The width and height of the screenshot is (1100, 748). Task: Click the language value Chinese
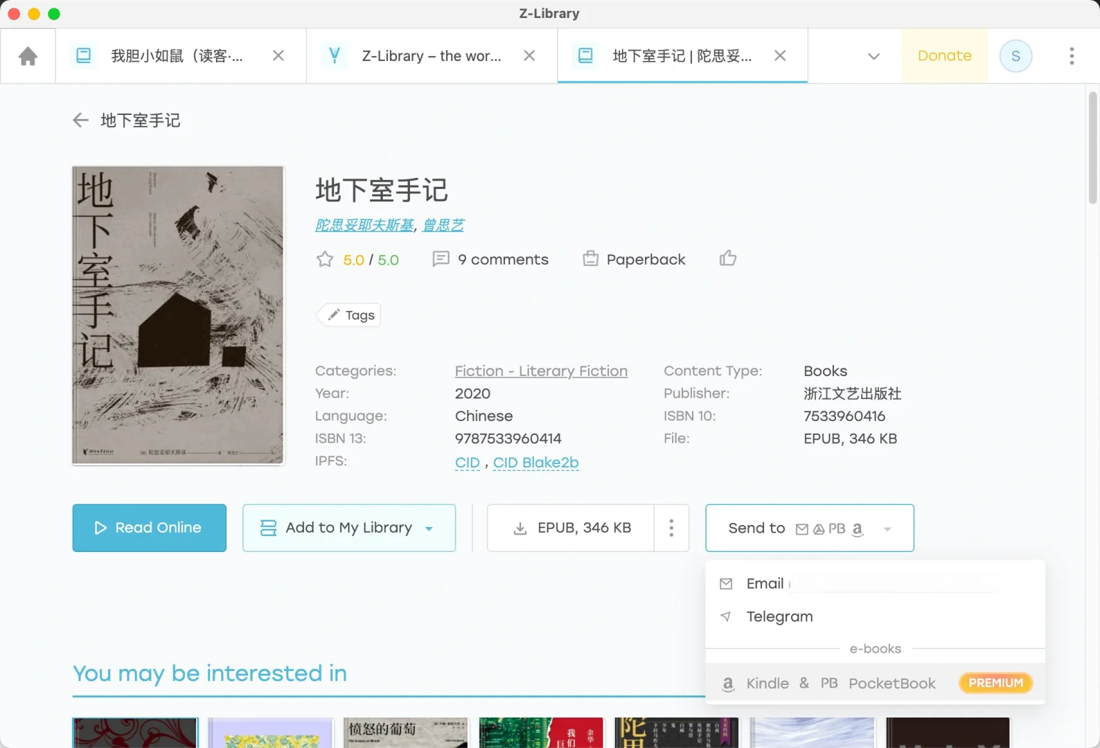pos(484,416)
